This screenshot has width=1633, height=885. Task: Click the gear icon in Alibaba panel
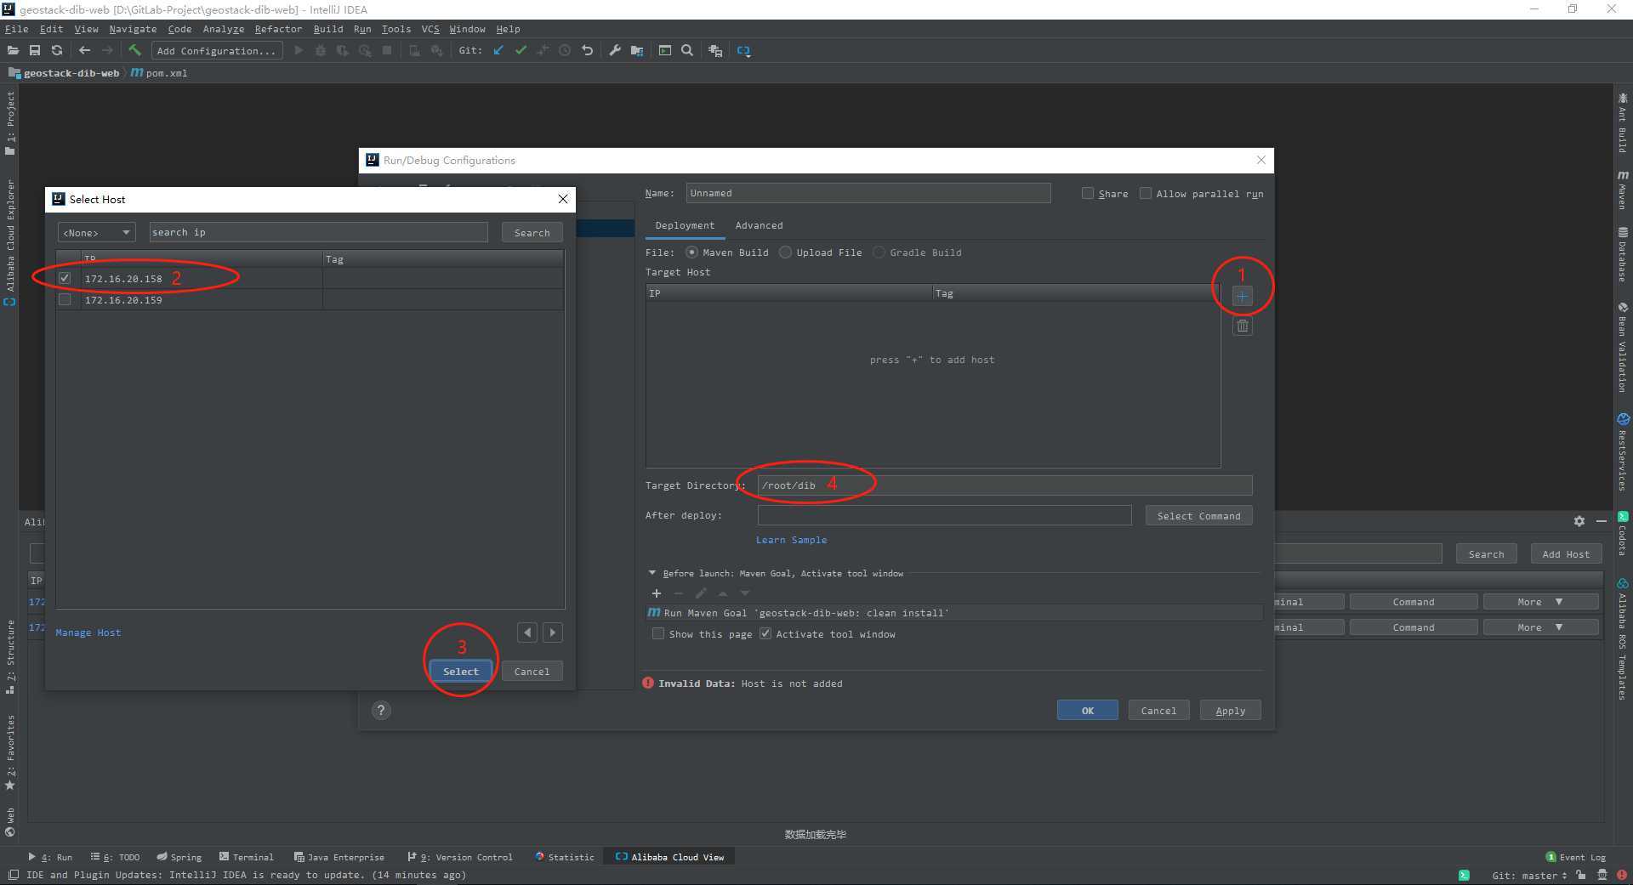(x=1579, y=521)
